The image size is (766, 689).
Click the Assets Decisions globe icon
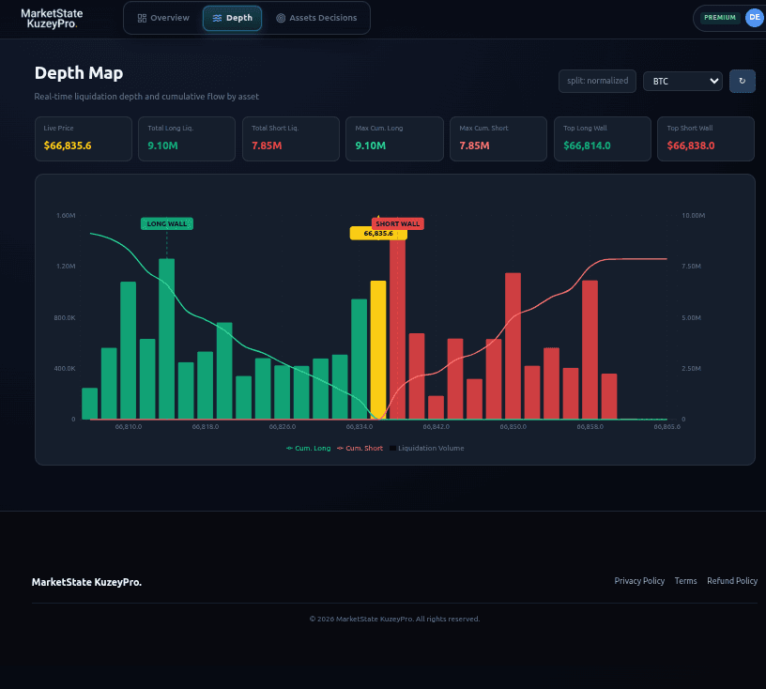point(279,18)
